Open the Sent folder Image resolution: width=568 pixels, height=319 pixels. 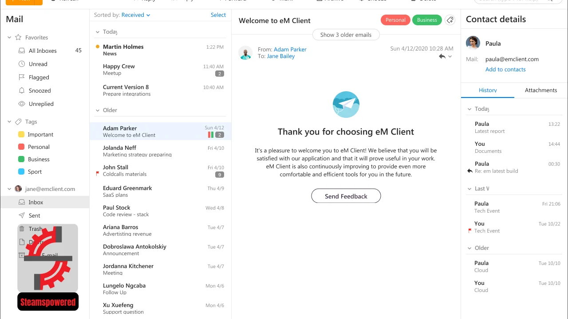(x=44, y=215)
